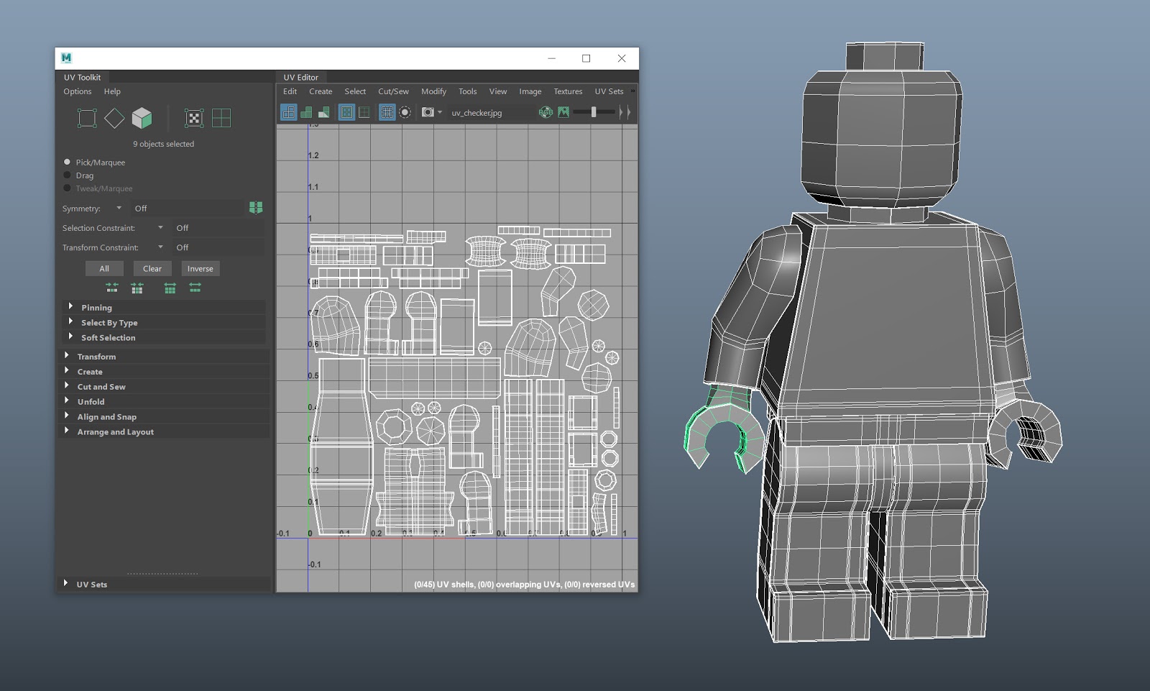Toggle UV Editor grid display icon
The width and height of the screenshot is (1150, 691).
(x=387, y=112)
